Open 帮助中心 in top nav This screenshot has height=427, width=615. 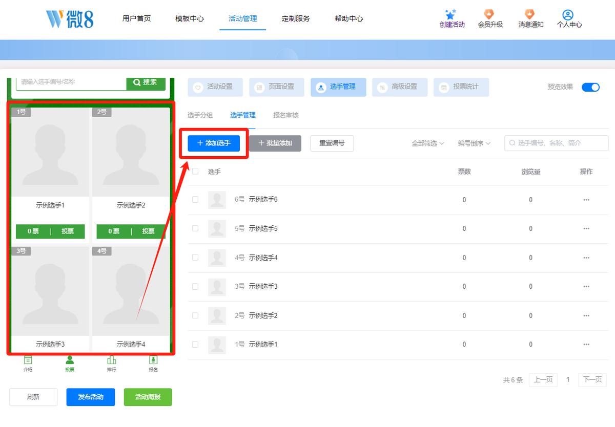349,18
